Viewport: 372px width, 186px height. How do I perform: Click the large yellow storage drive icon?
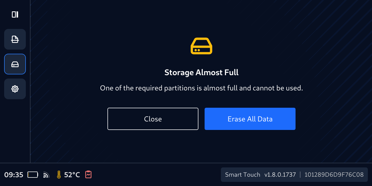pos(202,46)
